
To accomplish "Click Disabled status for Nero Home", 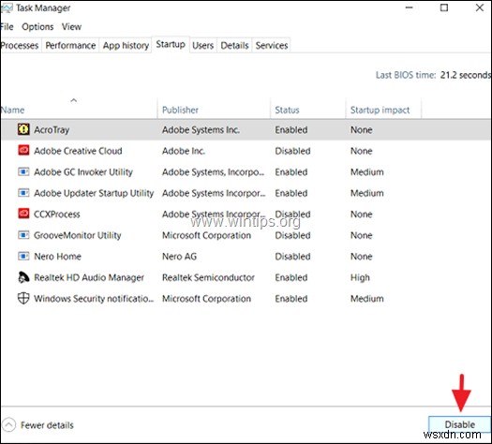I will point(292,257).
